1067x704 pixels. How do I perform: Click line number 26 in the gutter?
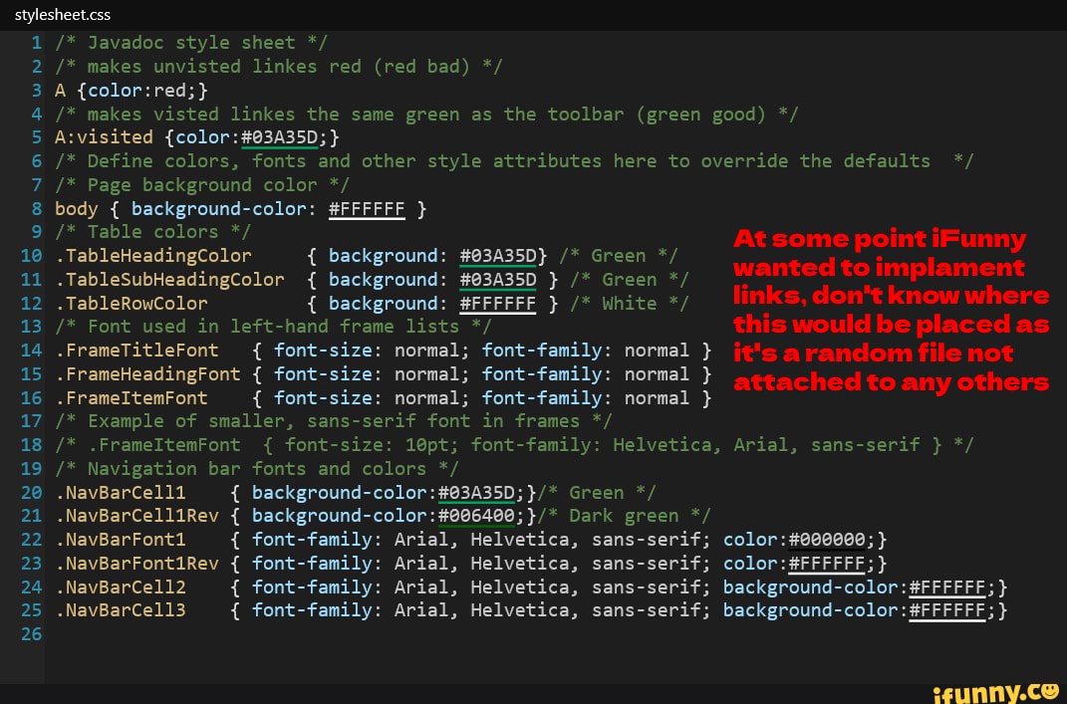(31, 633)
